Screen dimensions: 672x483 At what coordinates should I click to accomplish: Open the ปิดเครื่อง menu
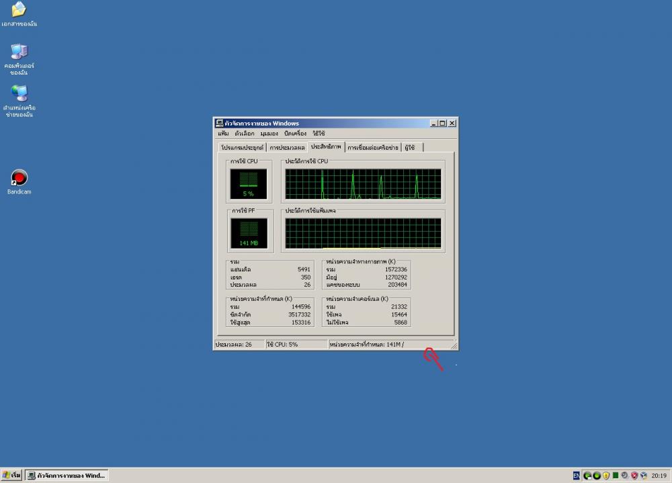(296, 134)
